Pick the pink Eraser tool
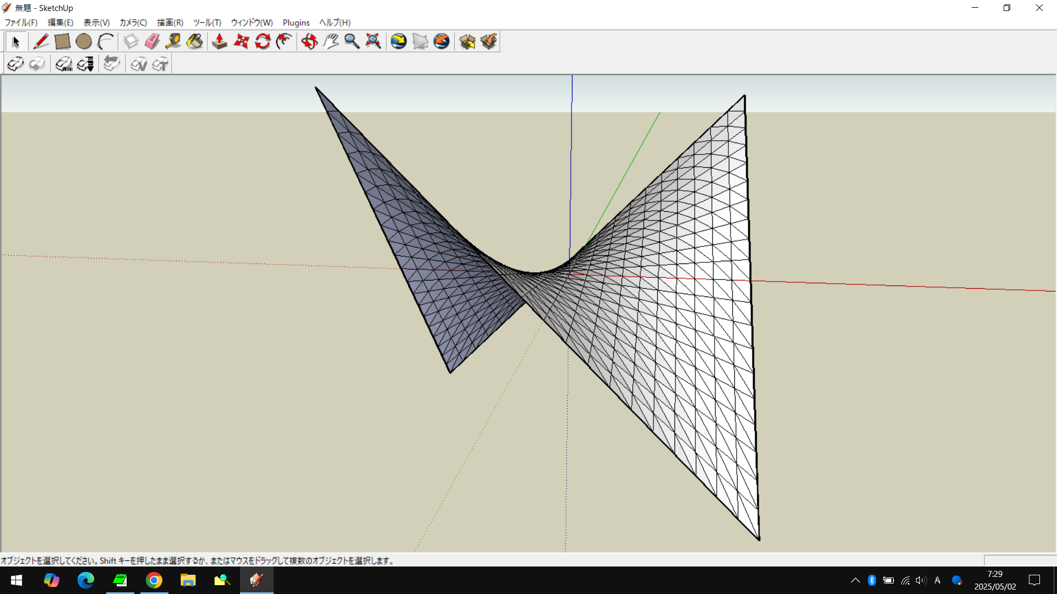The height and width of the screenshot is (594, 1057). pyautogui.click(x=152, y=42)
